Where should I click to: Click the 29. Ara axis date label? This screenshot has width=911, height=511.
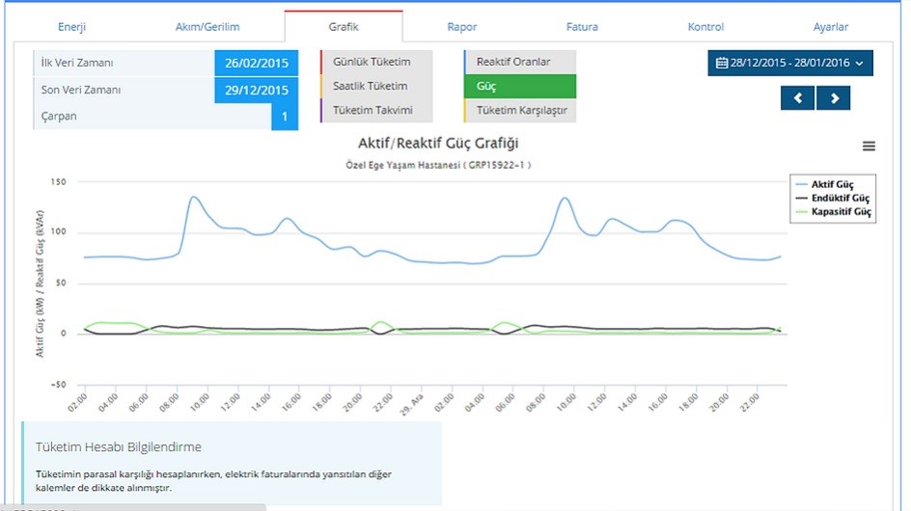[412, 404]
